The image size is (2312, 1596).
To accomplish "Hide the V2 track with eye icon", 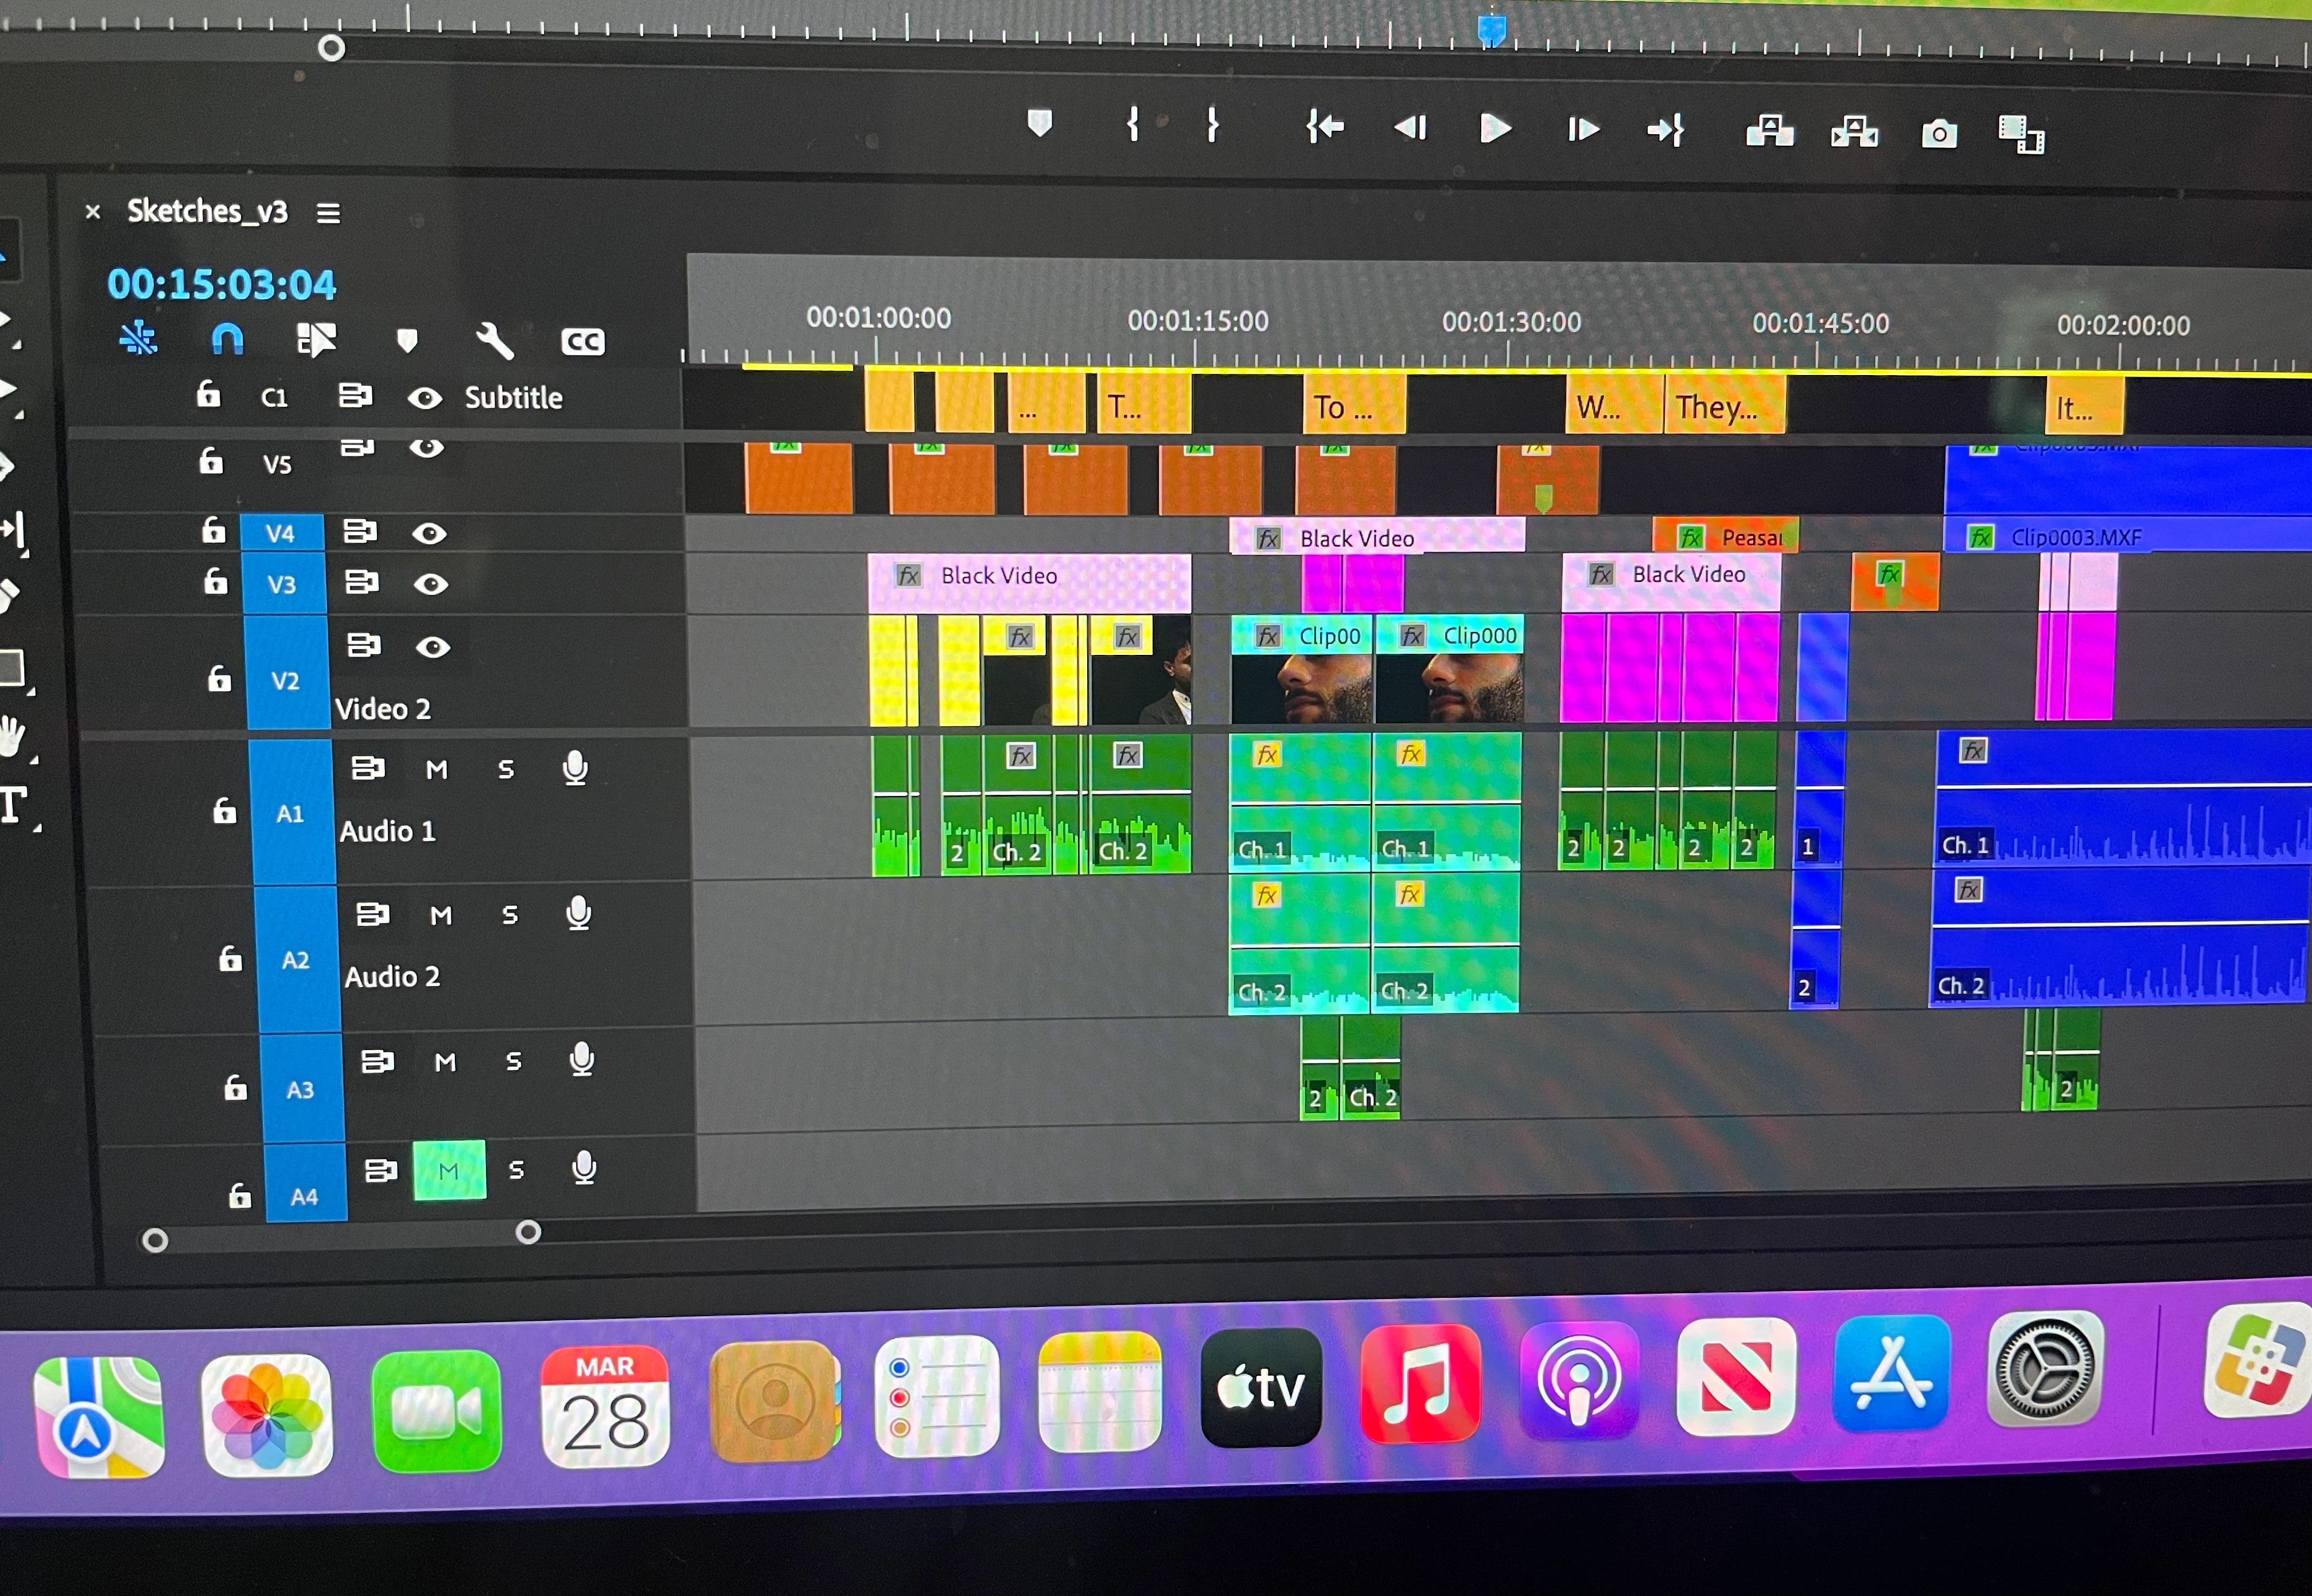I will point(432,647).
